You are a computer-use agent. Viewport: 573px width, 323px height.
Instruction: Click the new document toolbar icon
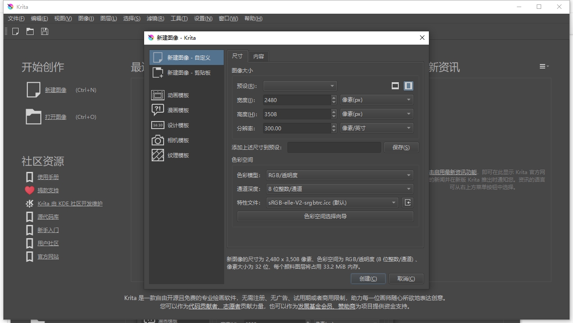[15, 31]
